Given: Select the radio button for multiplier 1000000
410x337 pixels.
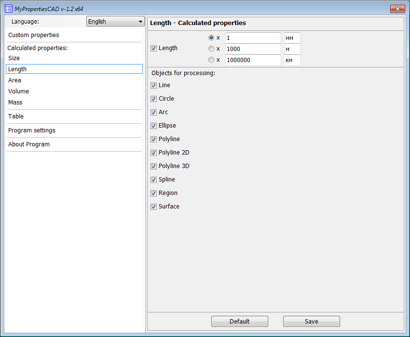Looking at the screenshot, I should tap(211, 60).
